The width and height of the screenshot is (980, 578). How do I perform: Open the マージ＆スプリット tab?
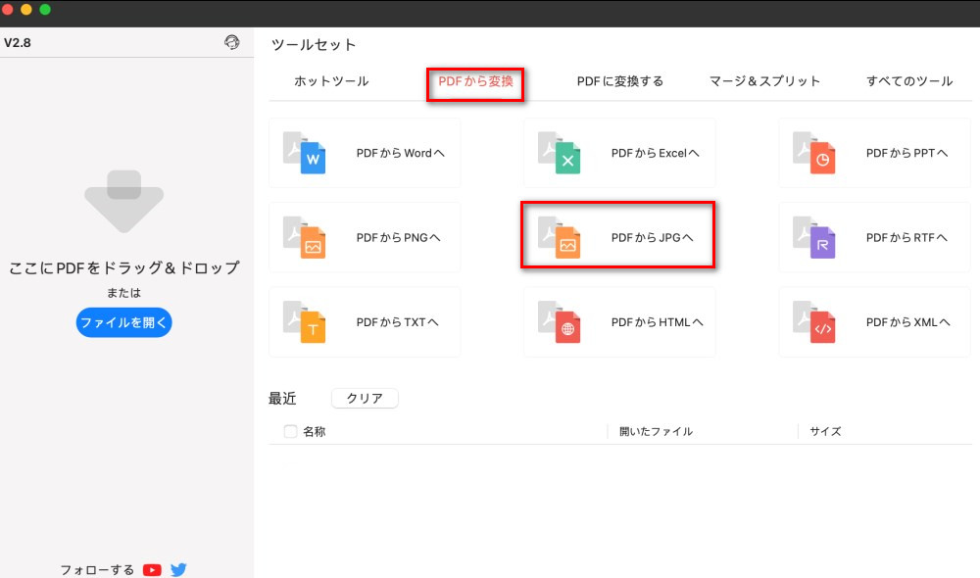pyautogui.click(x=762, y=82)
